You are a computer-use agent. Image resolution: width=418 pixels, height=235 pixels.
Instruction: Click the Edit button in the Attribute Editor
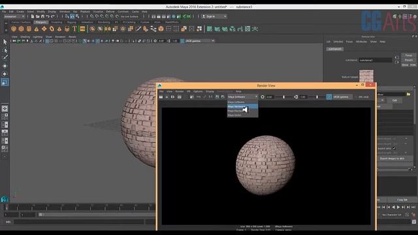click(394, 100)
